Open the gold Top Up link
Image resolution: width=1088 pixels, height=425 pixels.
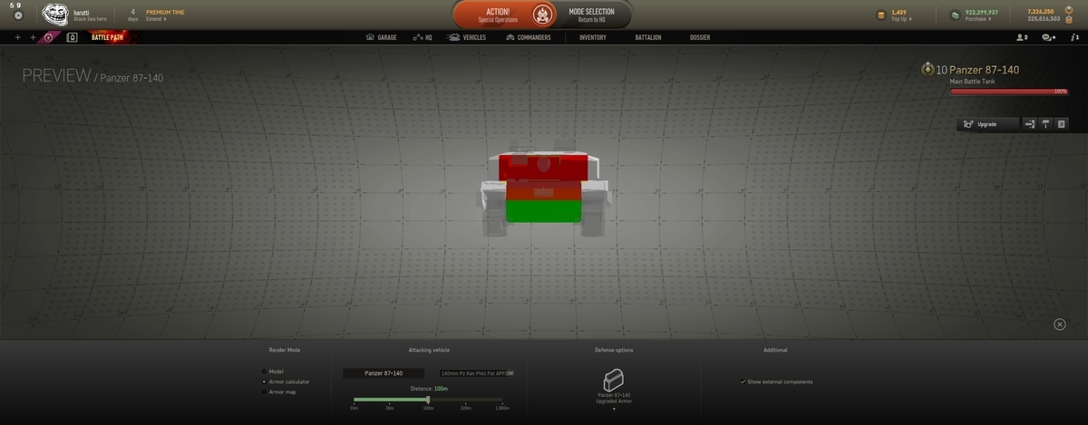click(901, 18)
